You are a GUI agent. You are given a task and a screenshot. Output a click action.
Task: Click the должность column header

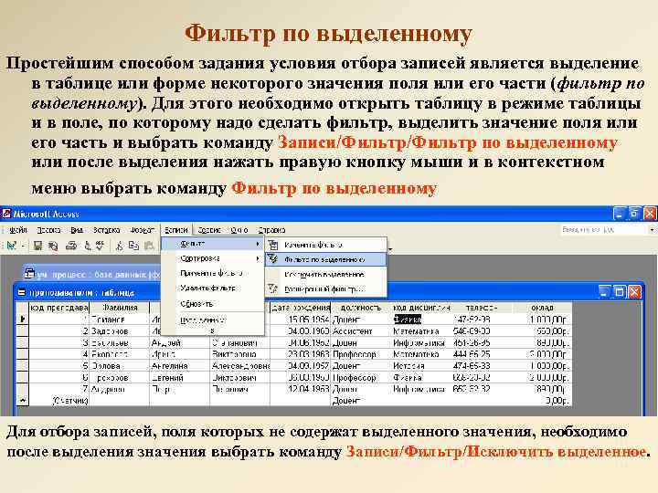pos(361,308)
